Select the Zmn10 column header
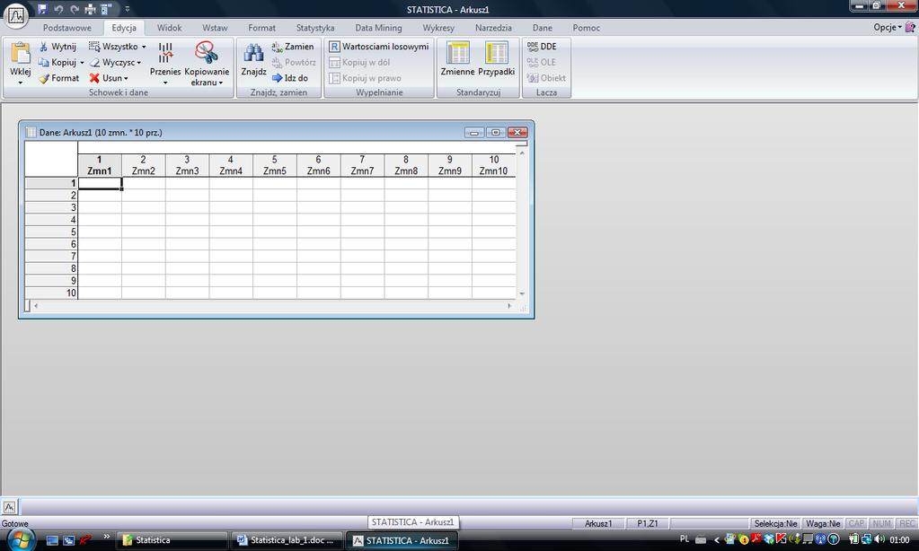The width and height of the screenshot is (919, 551). click(x=493, y=165)
